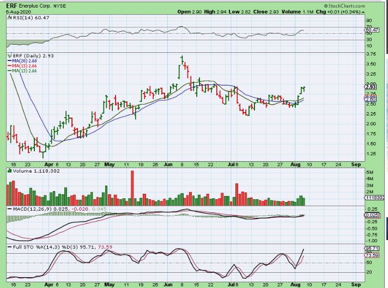Click the black line marker before Full STO
The height and width of the screenshot is (288, 388).
click(x=10, y=247)
